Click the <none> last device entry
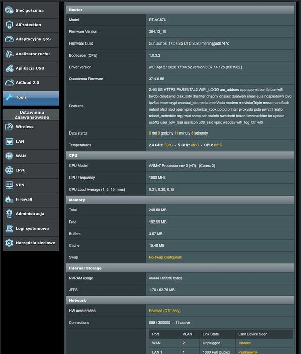 click(x=245, y=343)
